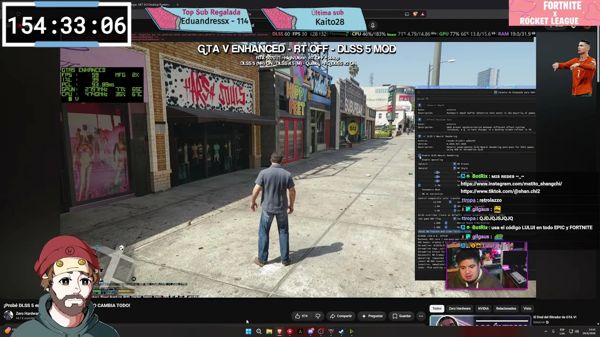Show hidden system tray icons
This screenshot has height=337, width=600.
click(x=546, y=331)
